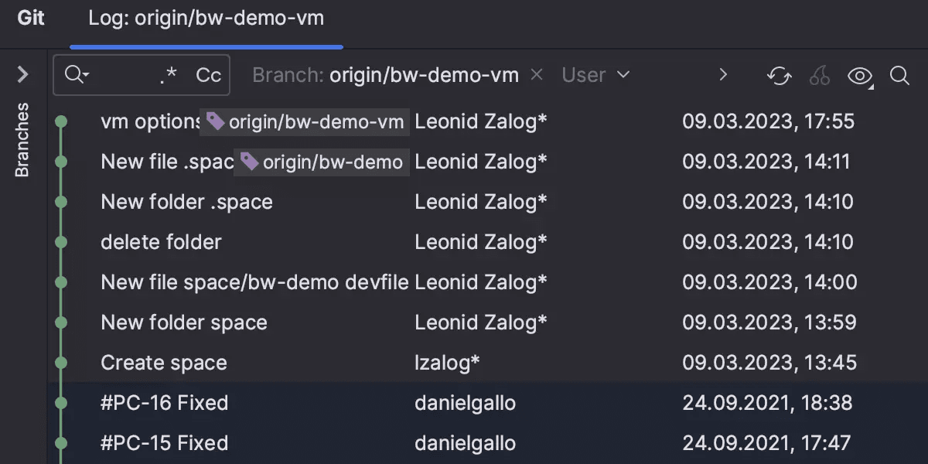Click inside the commit search text field
This screenshot has width=928, height=464.
click(x=124, y=75)
